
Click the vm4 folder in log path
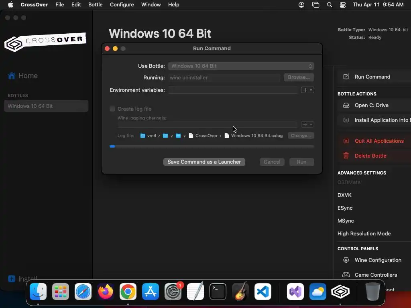pyautogui.click(x=149, y=136)
